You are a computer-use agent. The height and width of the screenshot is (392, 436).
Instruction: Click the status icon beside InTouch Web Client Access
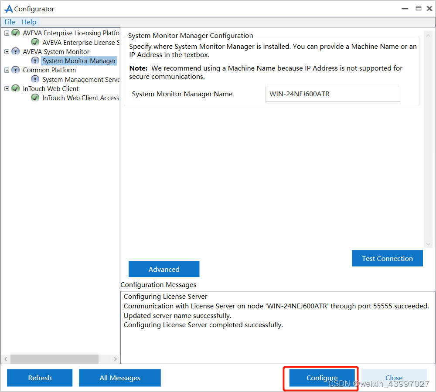pos(35,98)
